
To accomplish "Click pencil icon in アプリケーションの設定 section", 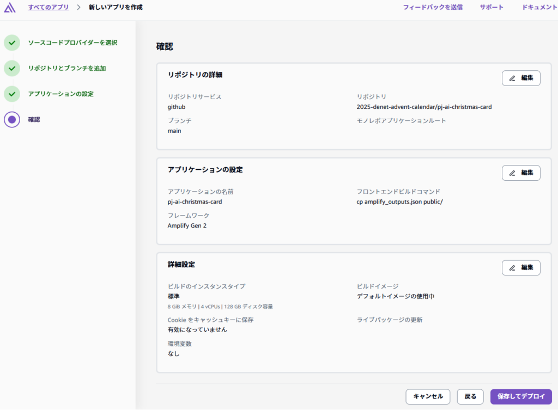I will 512,173.
